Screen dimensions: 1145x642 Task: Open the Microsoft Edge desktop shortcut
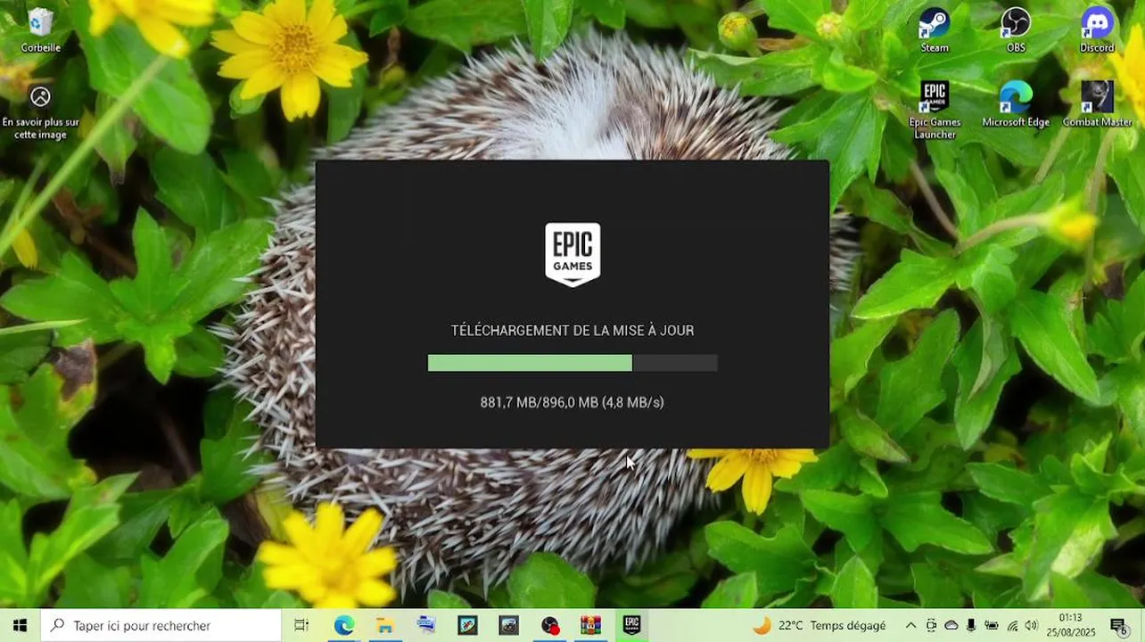(1016, 104)
